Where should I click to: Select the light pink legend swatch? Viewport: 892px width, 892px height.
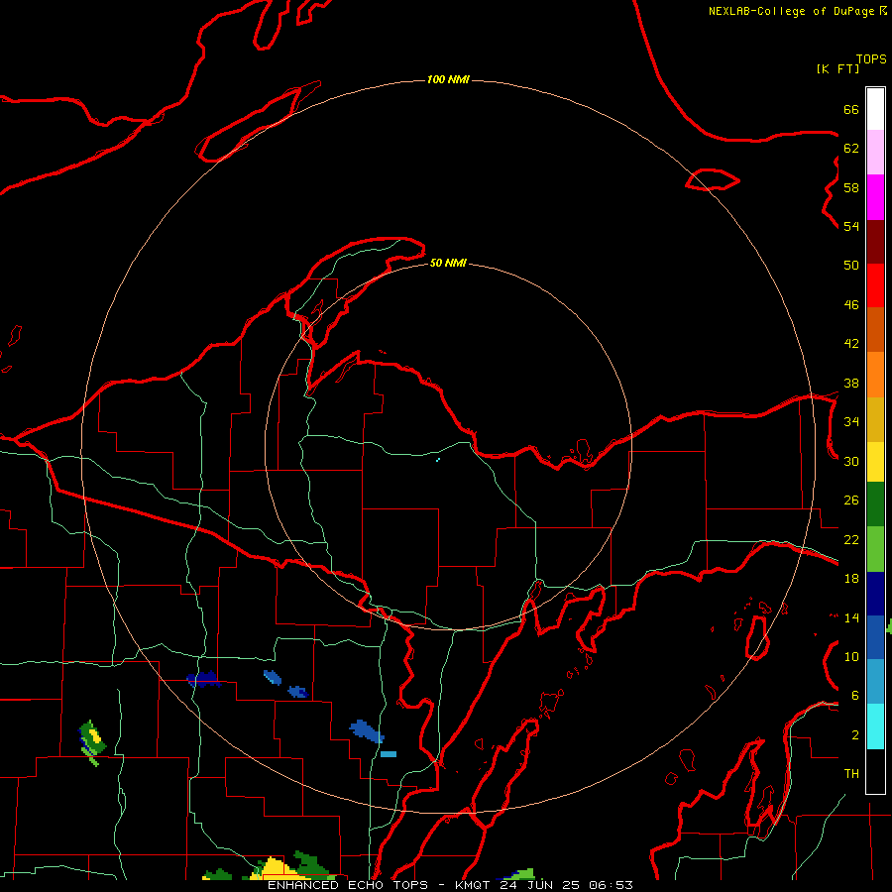tap(875, 152)
